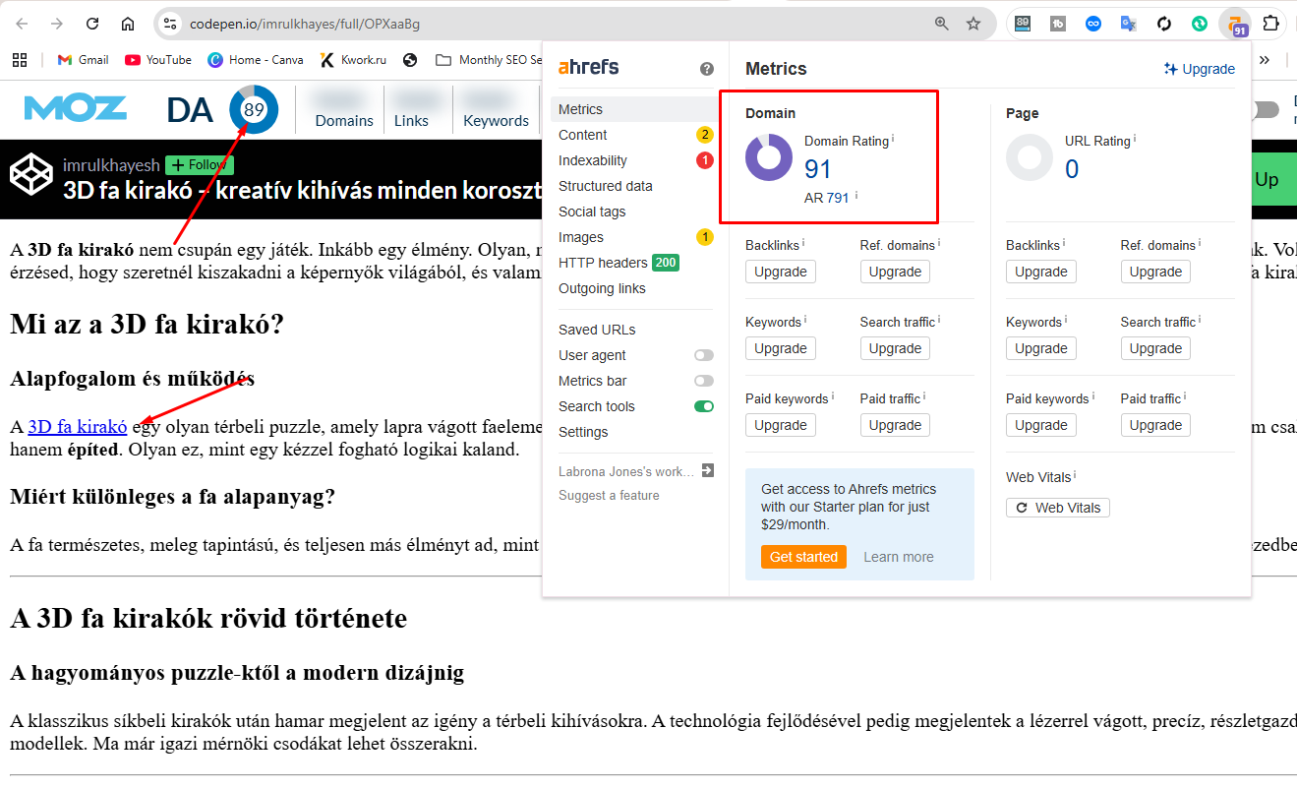Open the Monthly SEO bookmarks folder
The height and width of the screenshot is (789, 1297).
tap(489, 60)
